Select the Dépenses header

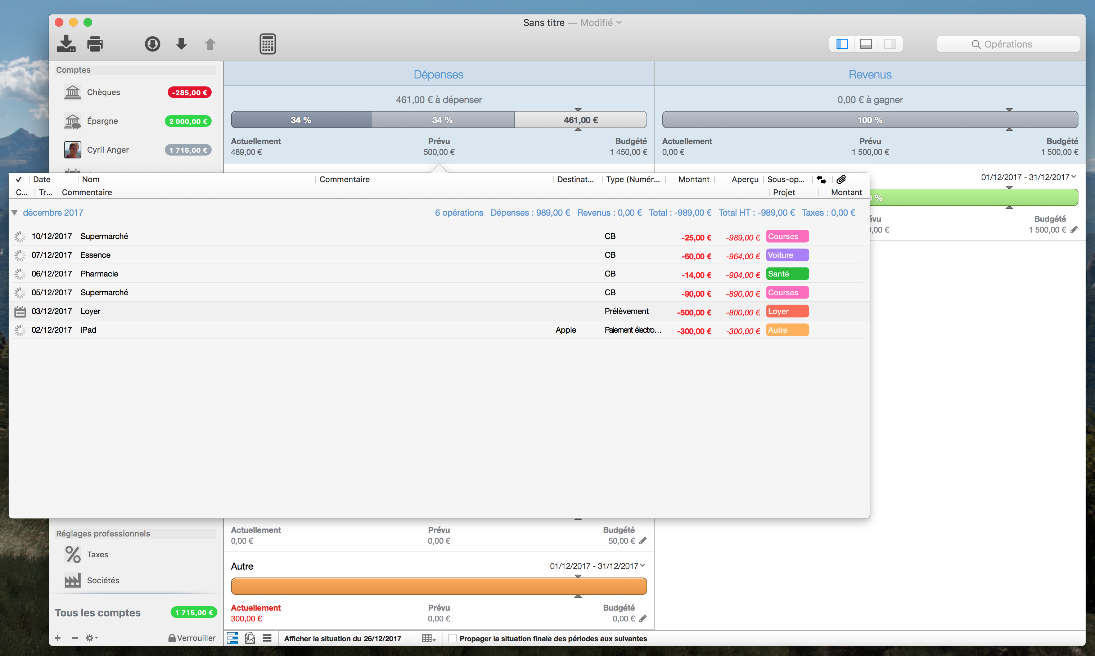pos(438,74)
